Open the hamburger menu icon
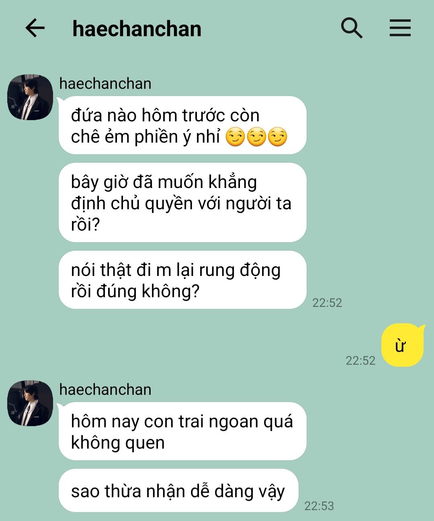The height and width of the screenshot is (521, 434). click(x=400, y=28)
